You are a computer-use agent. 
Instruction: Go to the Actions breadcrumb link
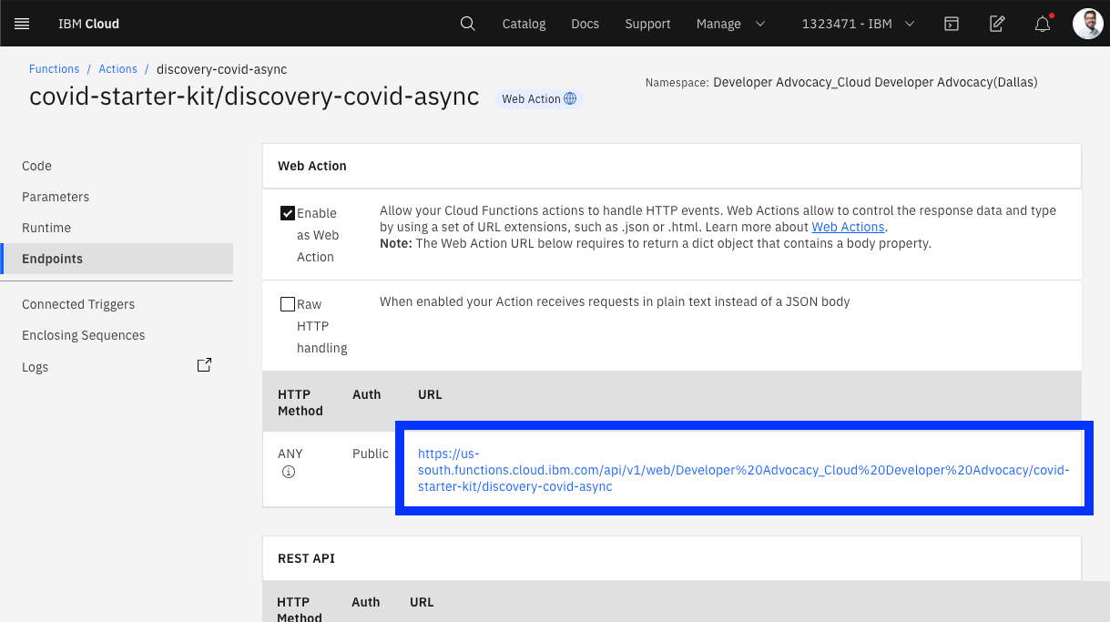click(118, 69)
